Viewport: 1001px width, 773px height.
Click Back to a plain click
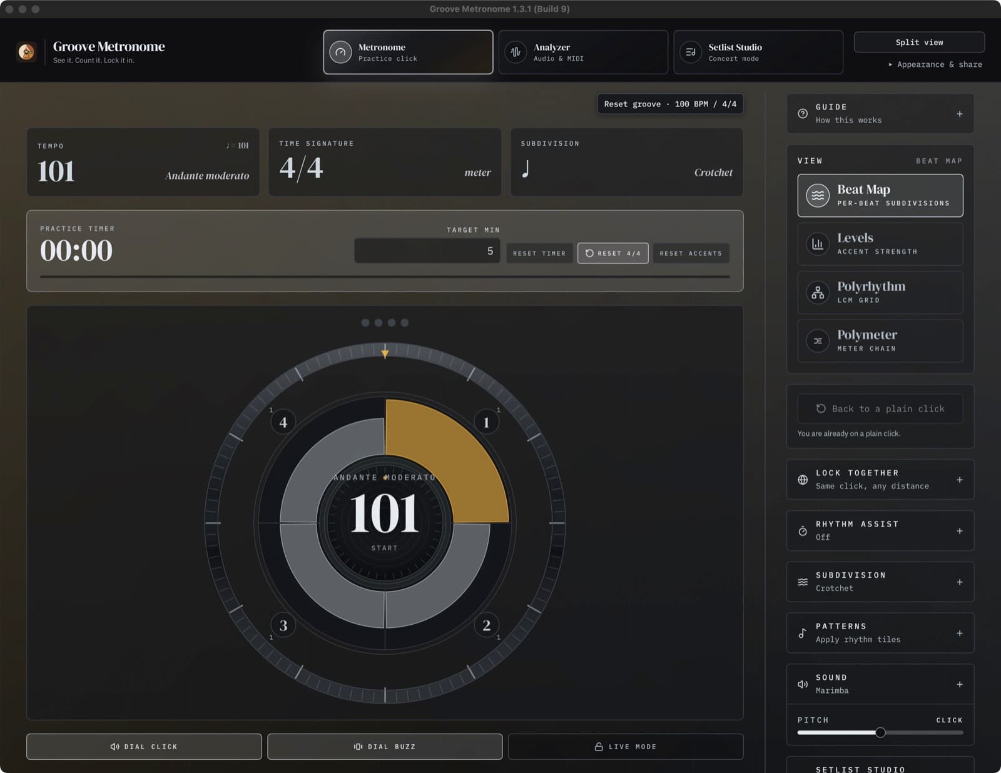pyautogui.click(x=880, y=408)
